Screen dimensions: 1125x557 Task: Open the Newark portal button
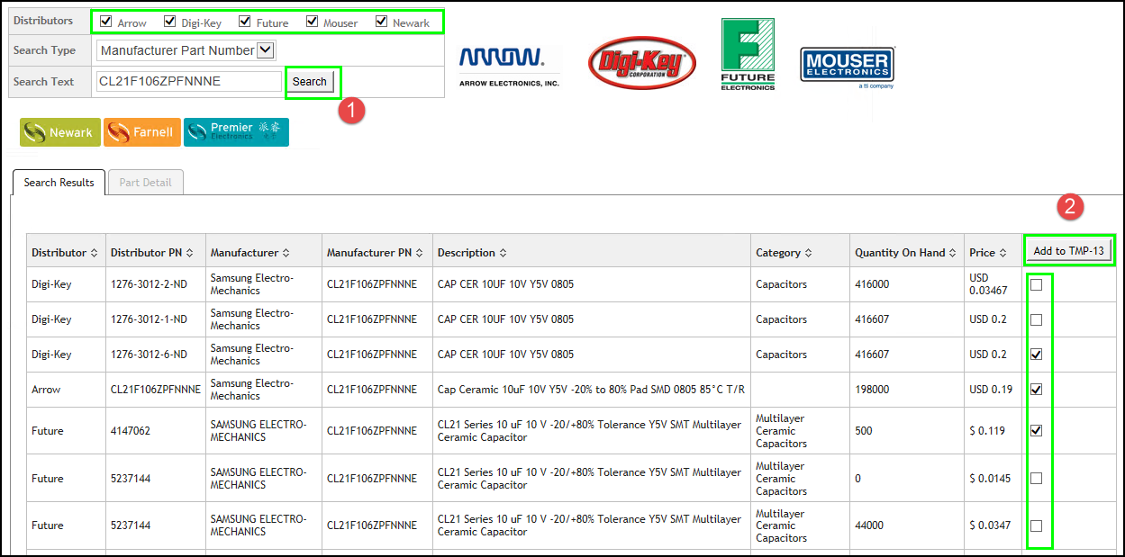(x=59, y=131)
